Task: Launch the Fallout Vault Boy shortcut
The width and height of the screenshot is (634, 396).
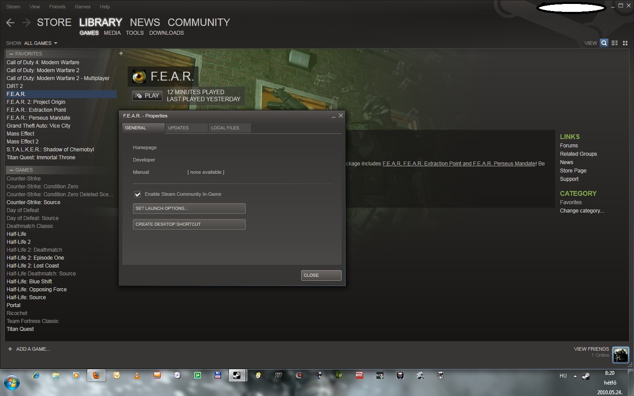Action: point(258,375)
